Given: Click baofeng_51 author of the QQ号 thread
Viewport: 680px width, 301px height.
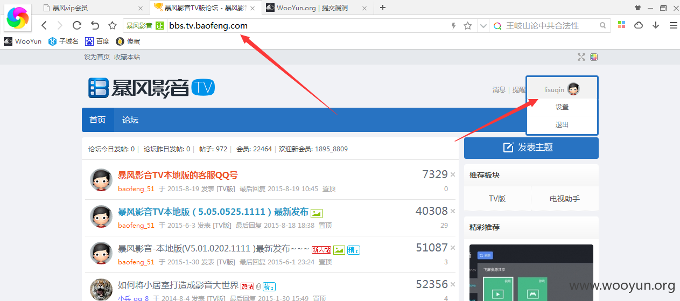Looking at the screenshot, I should coord(136,189).
